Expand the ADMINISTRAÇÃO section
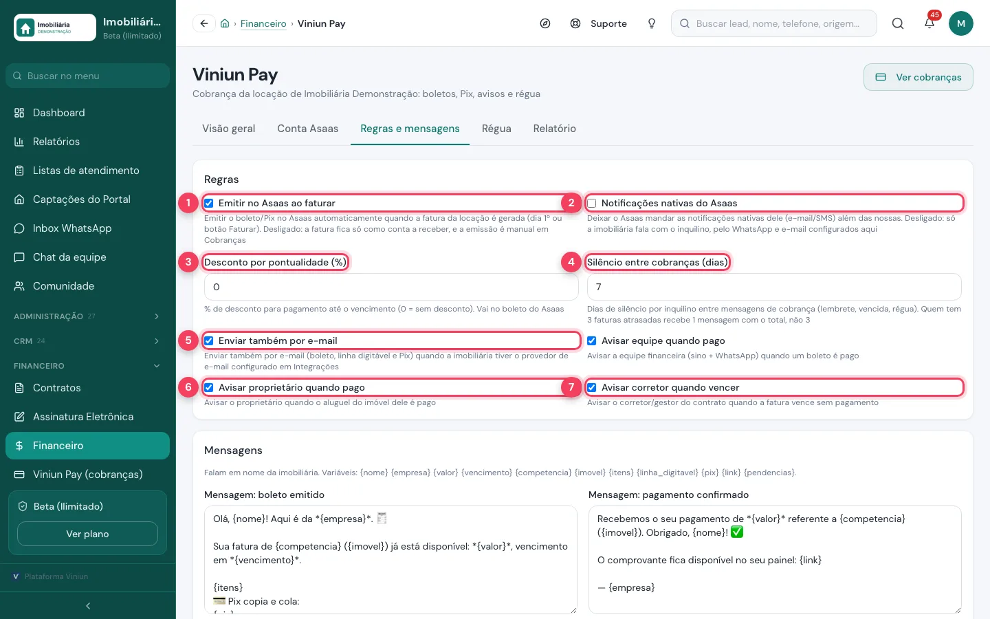Image resolution: width=990 pixels, height=619 pixels. click(87, 316)
